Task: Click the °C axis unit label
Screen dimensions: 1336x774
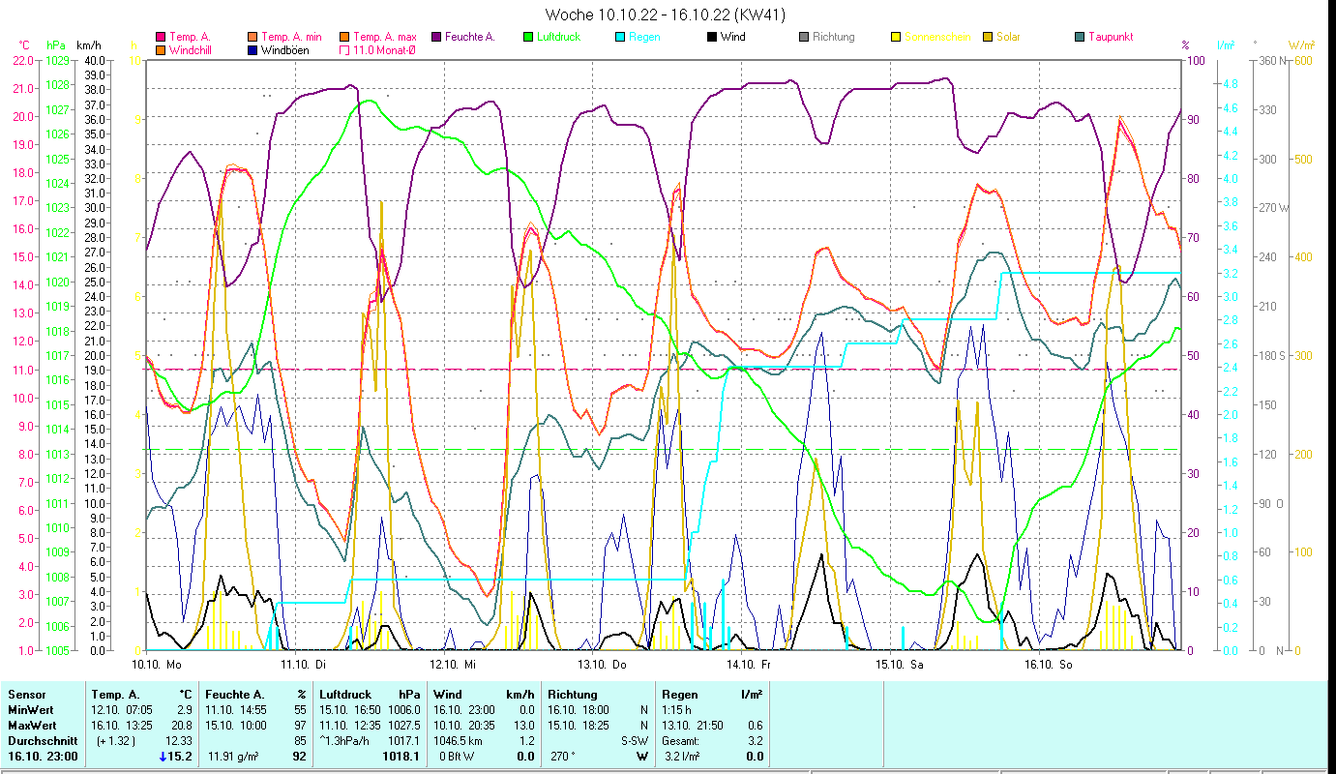Action: click(24, 45)
